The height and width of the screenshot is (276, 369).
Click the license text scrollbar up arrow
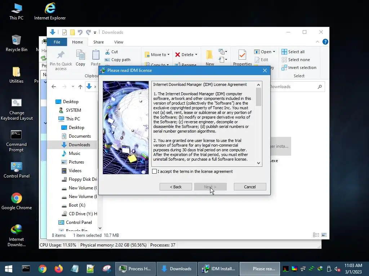[258, 85]
